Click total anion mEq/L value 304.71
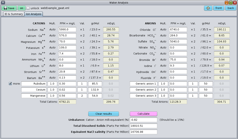This screenshot has height=139, width=238. (222, 102)
